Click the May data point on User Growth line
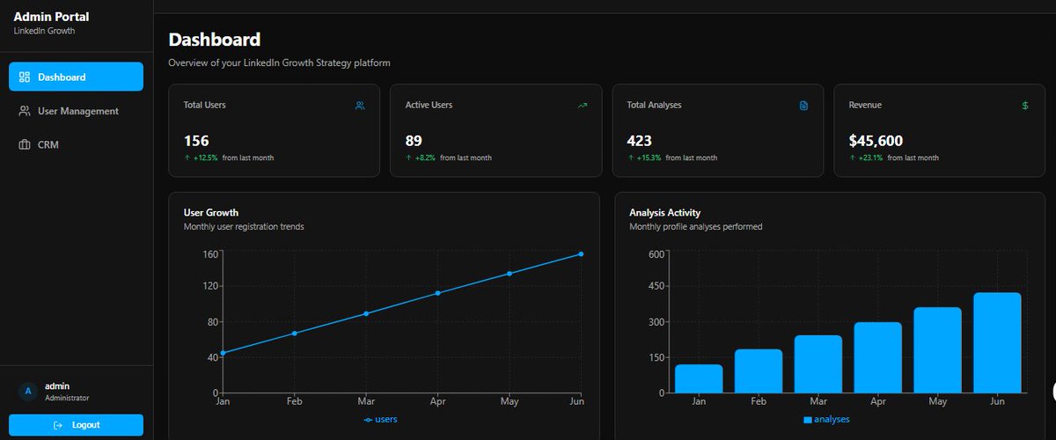The height and width of the screenshot is (440, 1056). click(x=510, y=274)
